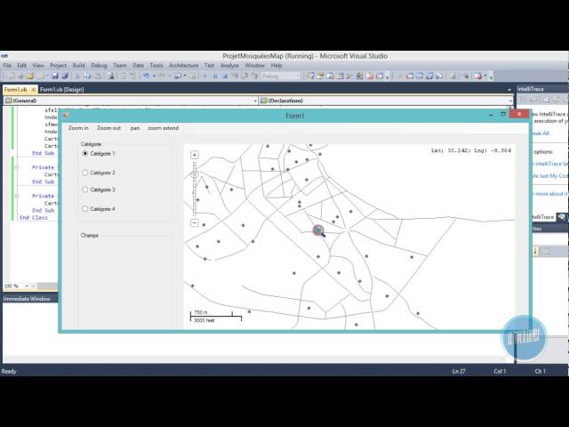Switch to the Form1.vb [Design] tab
569x427 pixels.
pos(61,89)
